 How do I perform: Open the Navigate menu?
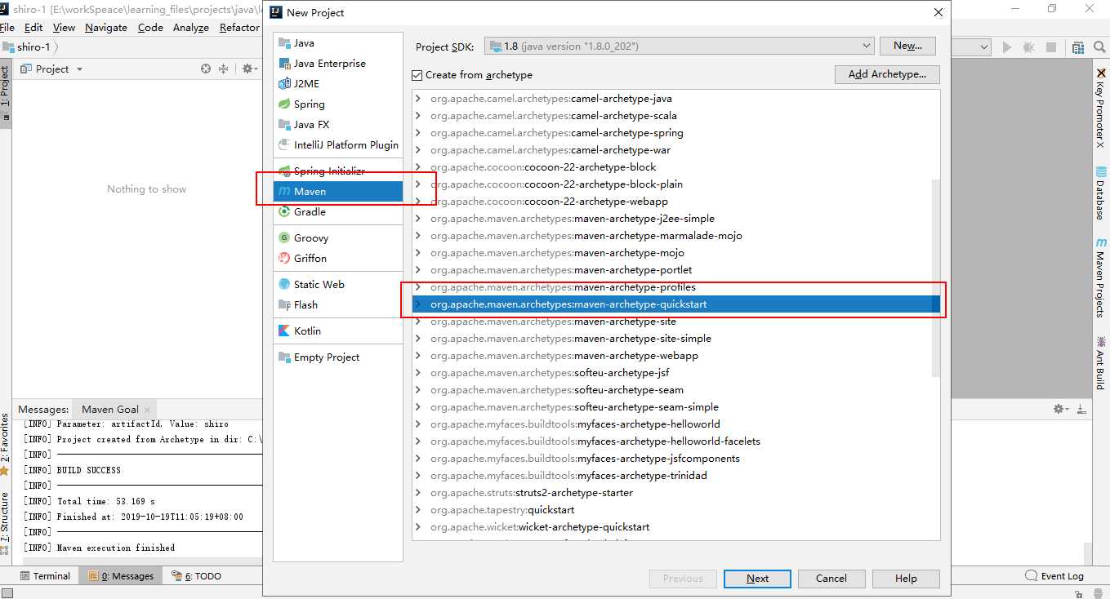tap(106, 27)
